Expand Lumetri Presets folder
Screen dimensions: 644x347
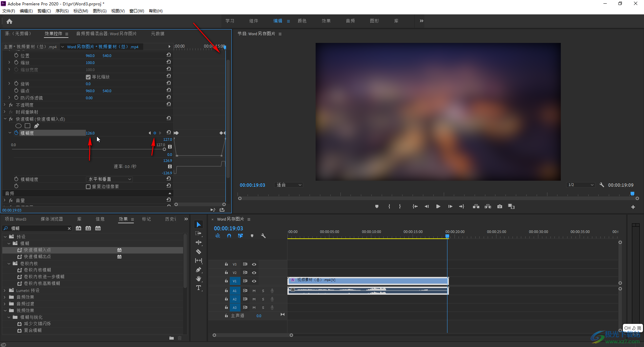coord(5,291)
